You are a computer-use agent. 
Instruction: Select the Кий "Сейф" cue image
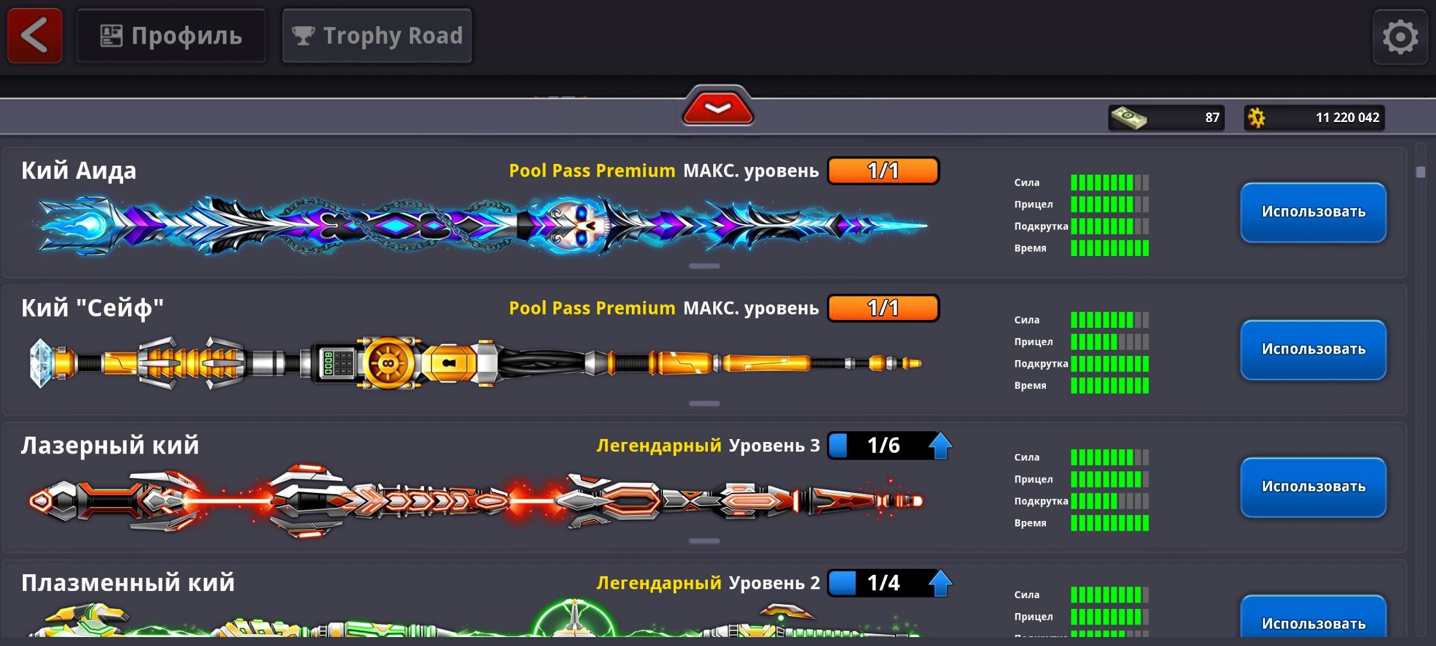click(x=476, y=363)
